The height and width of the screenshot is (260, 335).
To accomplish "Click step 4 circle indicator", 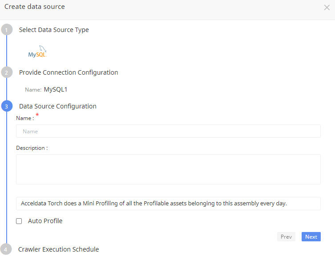I will tap(6, 249).
